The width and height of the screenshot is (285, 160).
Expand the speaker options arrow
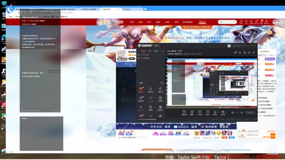point(226,112)
